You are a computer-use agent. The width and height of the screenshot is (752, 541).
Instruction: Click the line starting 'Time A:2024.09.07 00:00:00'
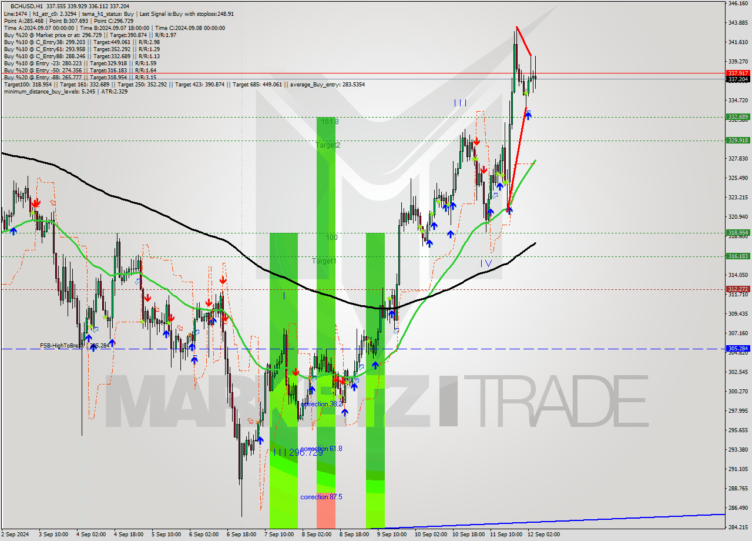(114, 28)
